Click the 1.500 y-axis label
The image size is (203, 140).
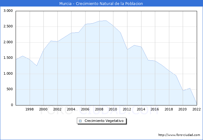[8, 58]
